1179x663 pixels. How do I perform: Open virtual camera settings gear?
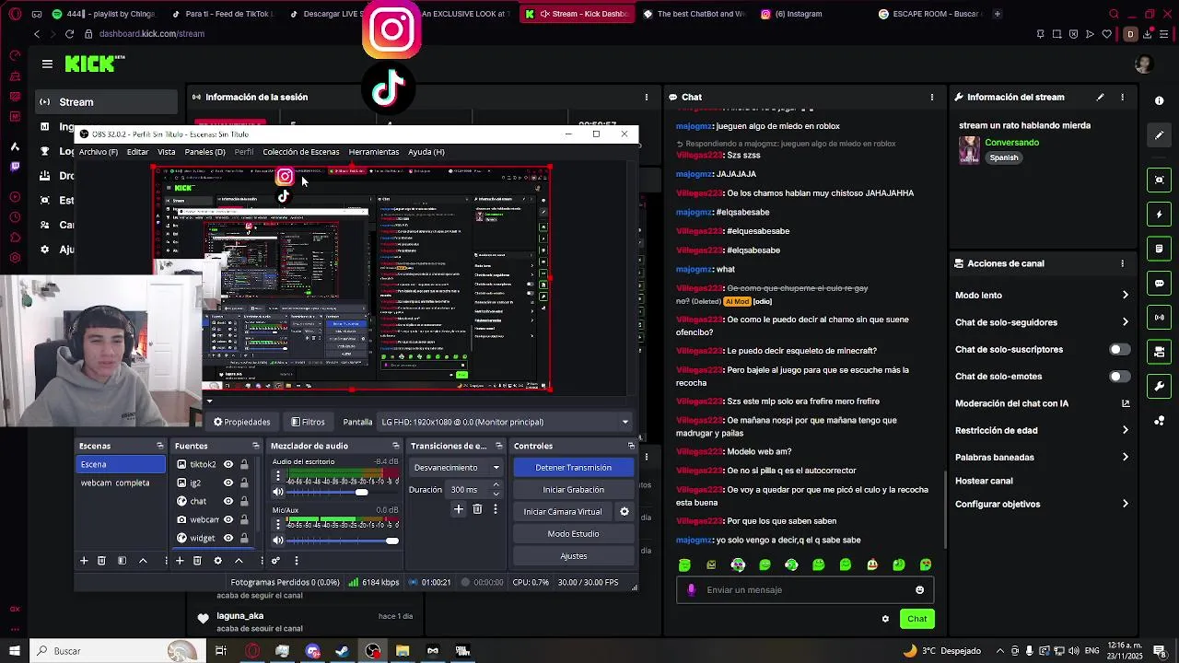(625, 512)
